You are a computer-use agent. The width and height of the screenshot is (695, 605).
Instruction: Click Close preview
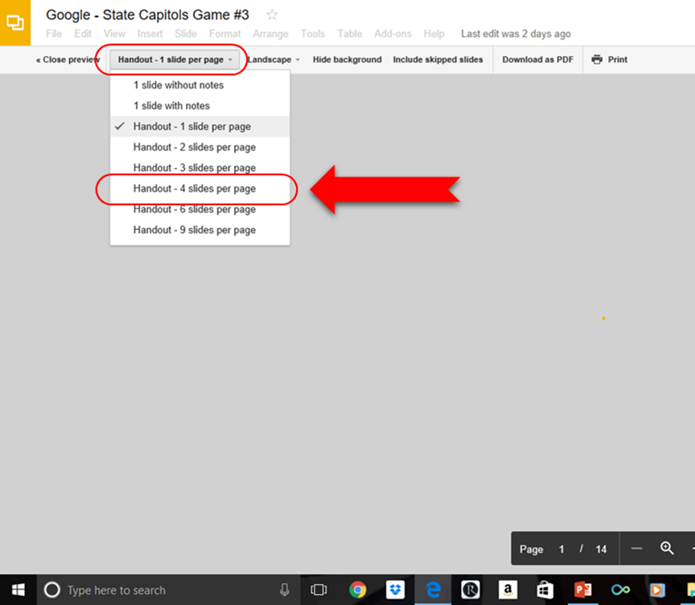coord(68,60)
